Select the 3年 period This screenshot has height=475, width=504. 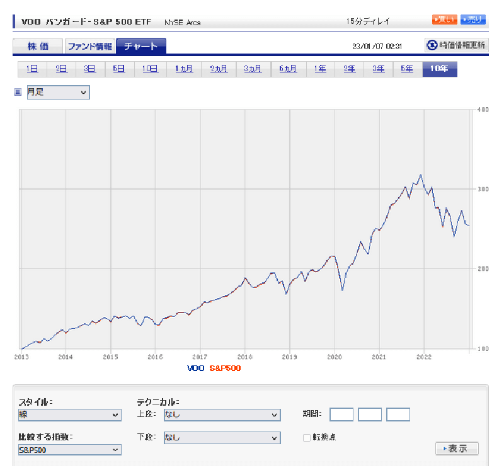click(x=379, y=69)
